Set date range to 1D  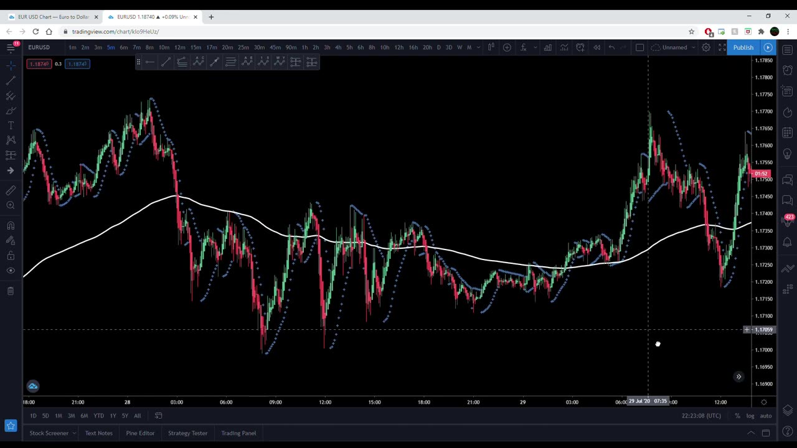pos(33,416)
